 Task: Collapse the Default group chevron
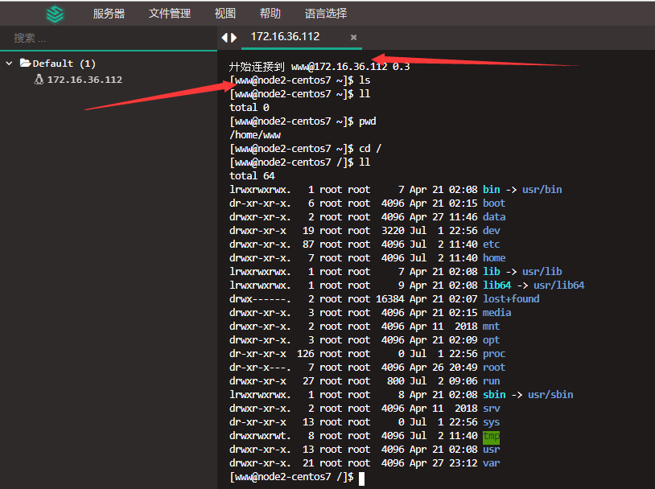coord(9,64)
